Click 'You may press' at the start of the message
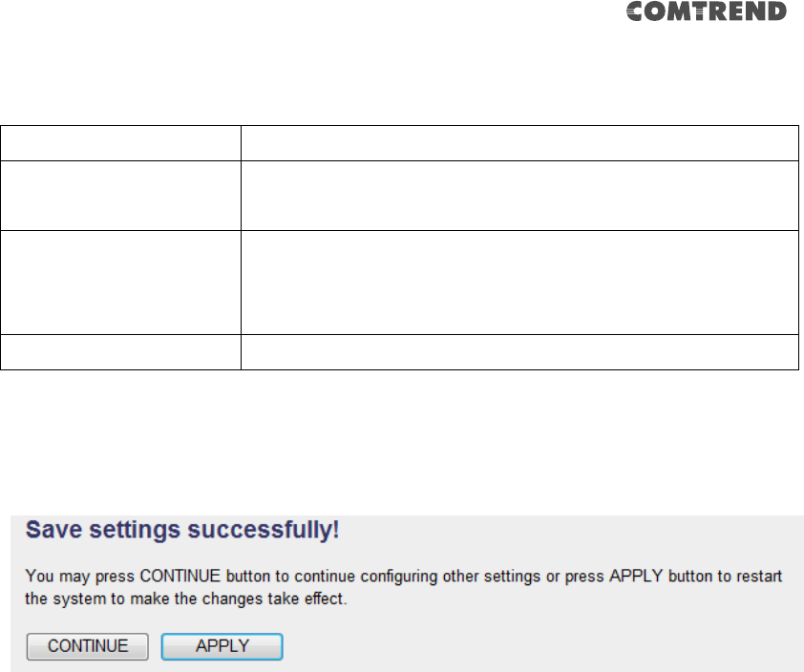Viewport: 804px width, 672px height. pyautogui.click(x=80, y=577)
